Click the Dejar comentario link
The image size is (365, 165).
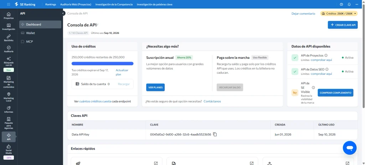tap(303, 14)
